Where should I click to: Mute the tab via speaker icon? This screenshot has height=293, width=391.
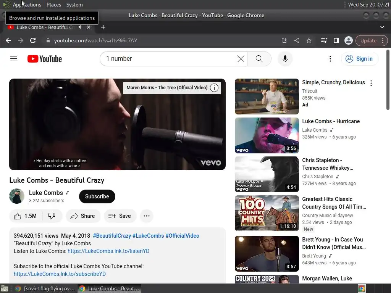[x=80, y=27]
